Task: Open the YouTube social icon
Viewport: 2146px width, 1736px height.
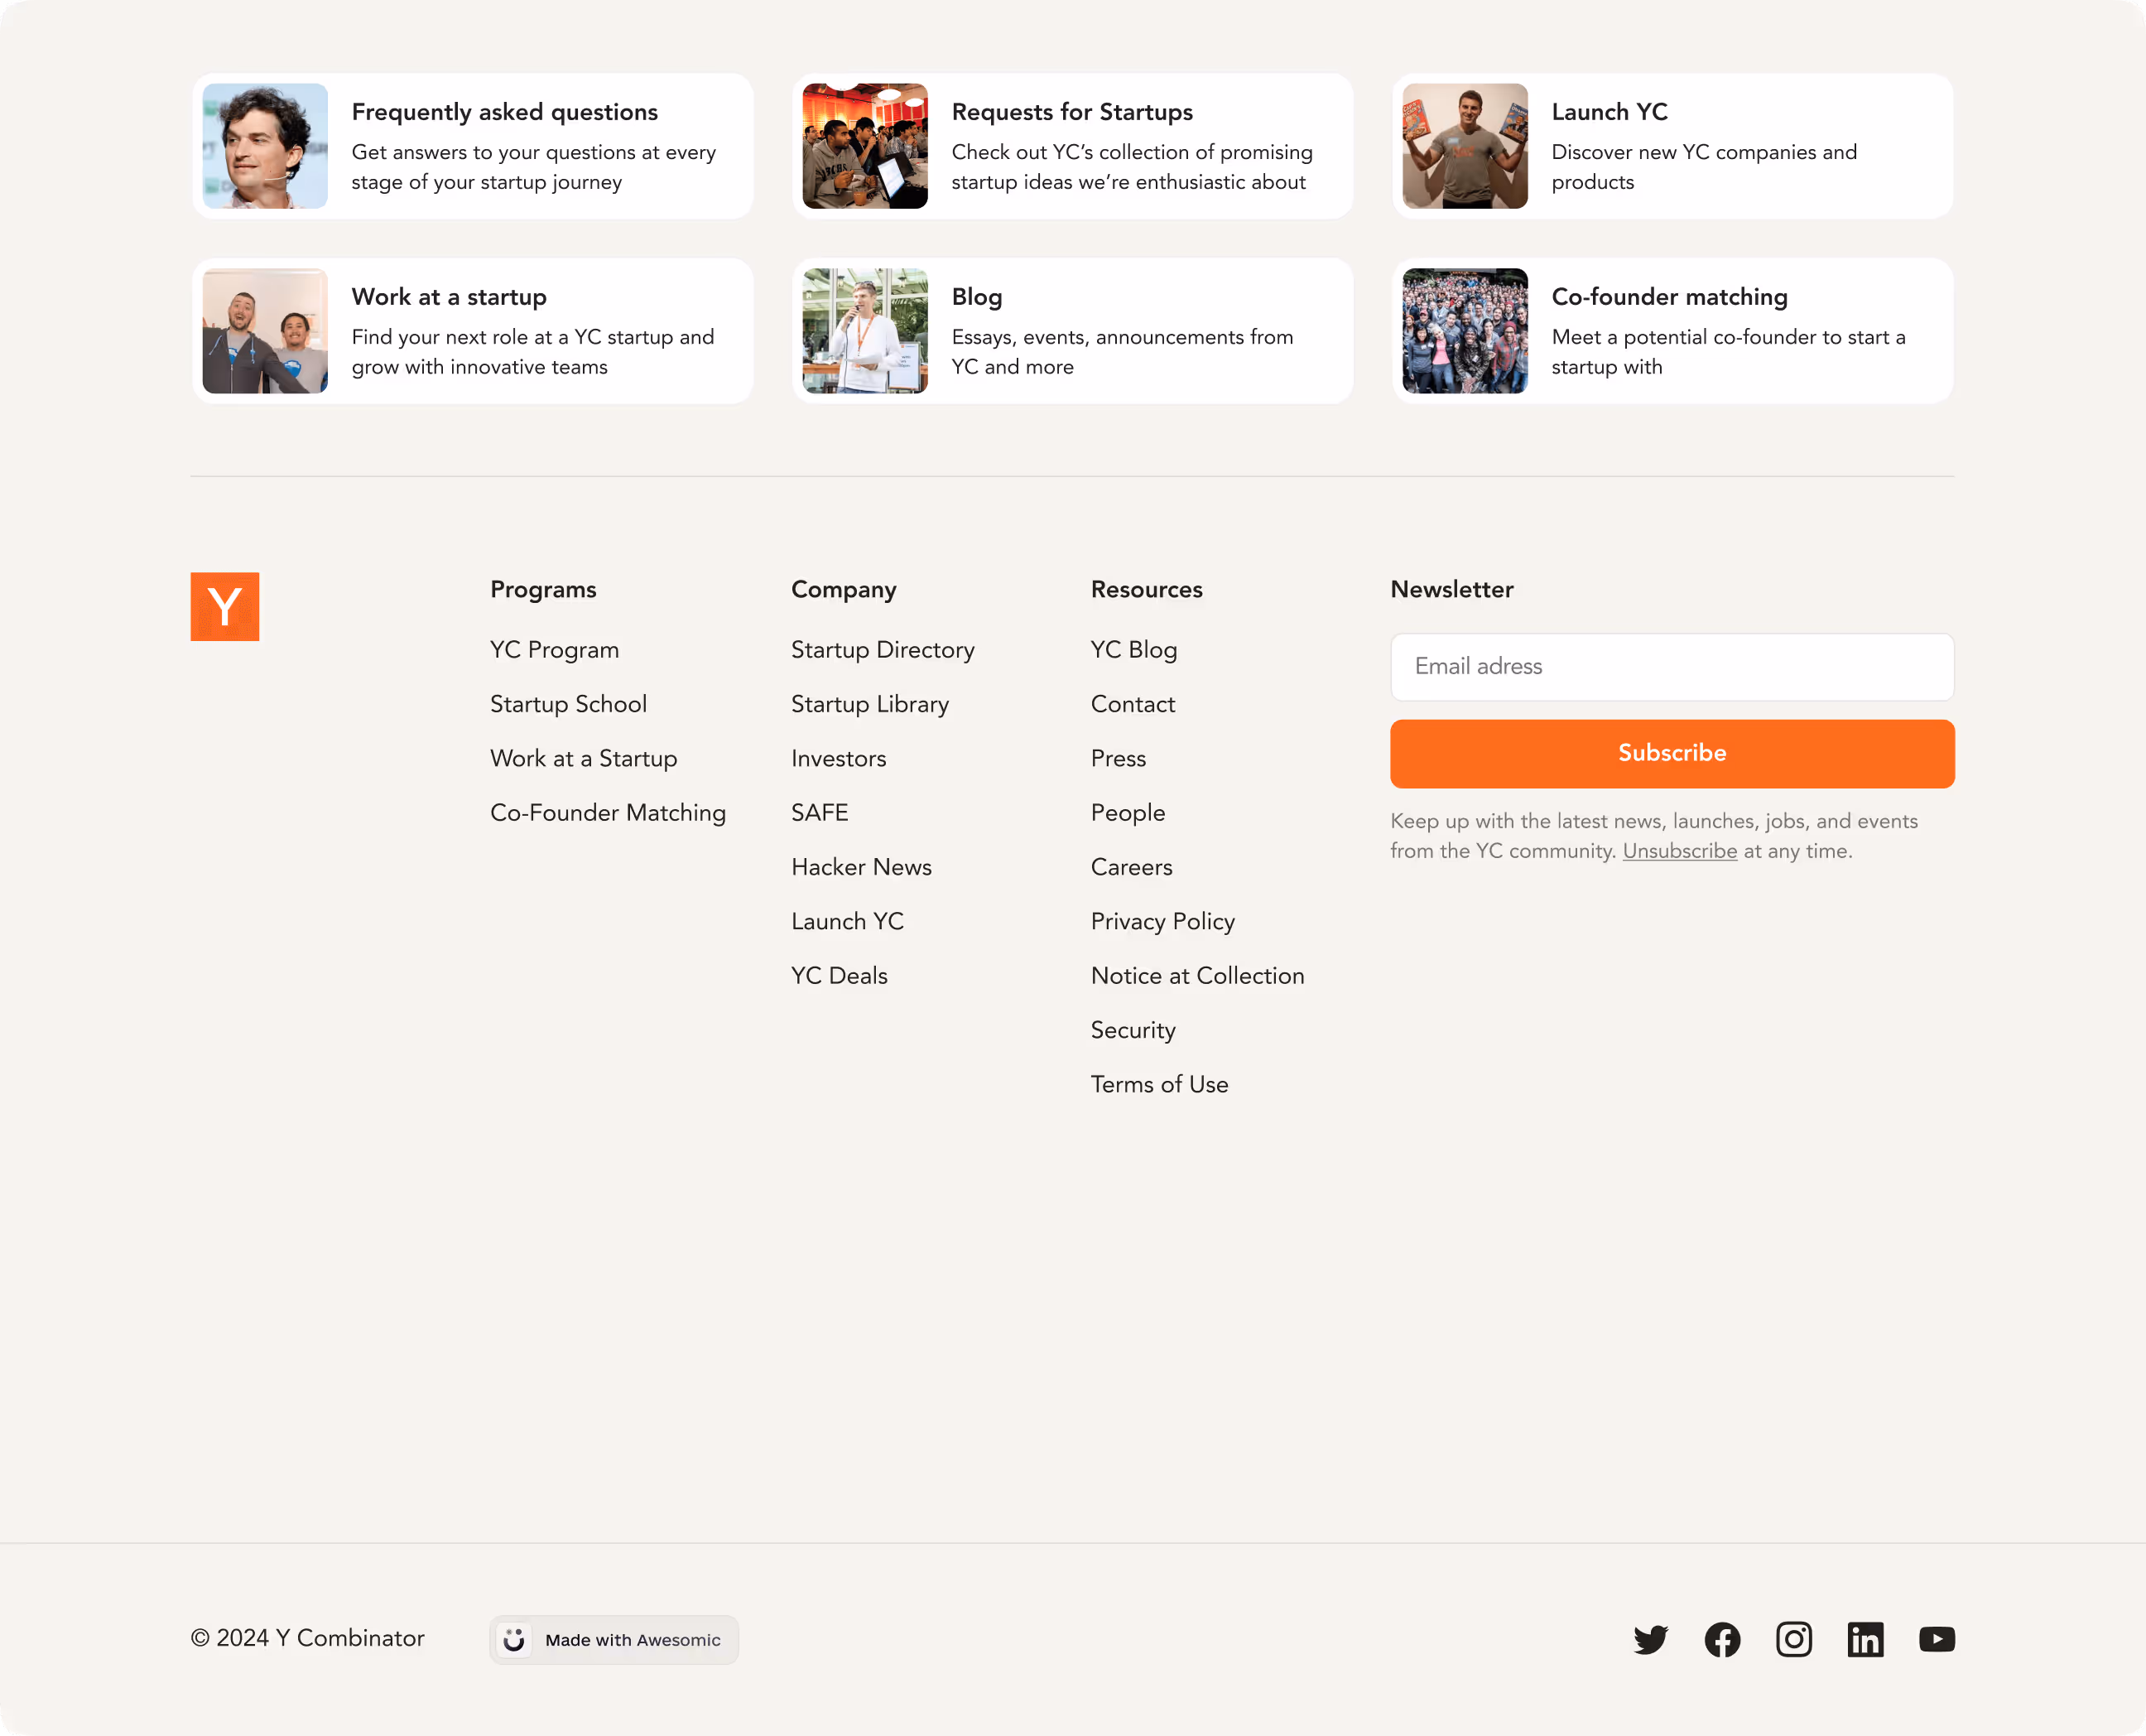Action: [x=1937, y=1639]
